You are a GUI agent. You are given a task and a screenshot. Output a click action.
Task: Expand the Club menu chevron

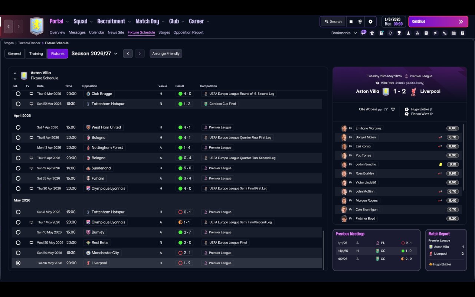(183, 22)
